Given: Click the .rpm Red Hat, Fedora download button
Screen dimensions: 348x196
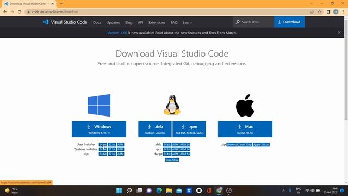Looking at the screenshot, I should point(189,129).
